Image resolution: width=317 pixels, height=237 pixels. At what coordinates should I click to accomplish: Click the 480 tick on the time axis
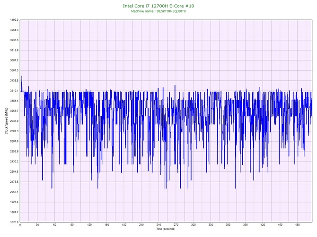point(298,225)
